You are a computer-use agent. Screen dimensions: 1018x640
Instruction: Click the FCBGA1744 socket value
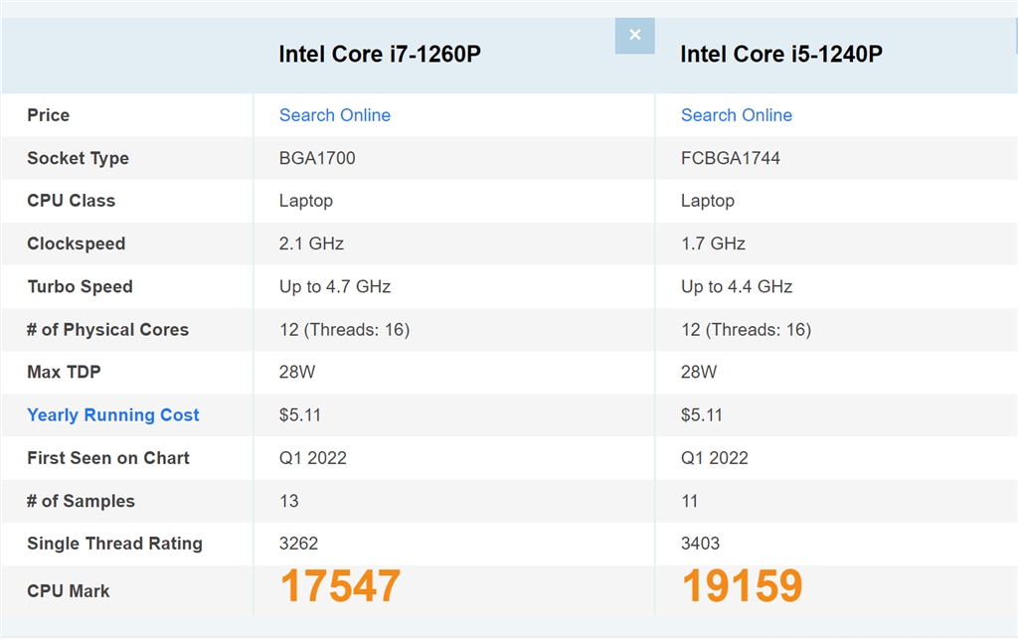click(731, 158)
